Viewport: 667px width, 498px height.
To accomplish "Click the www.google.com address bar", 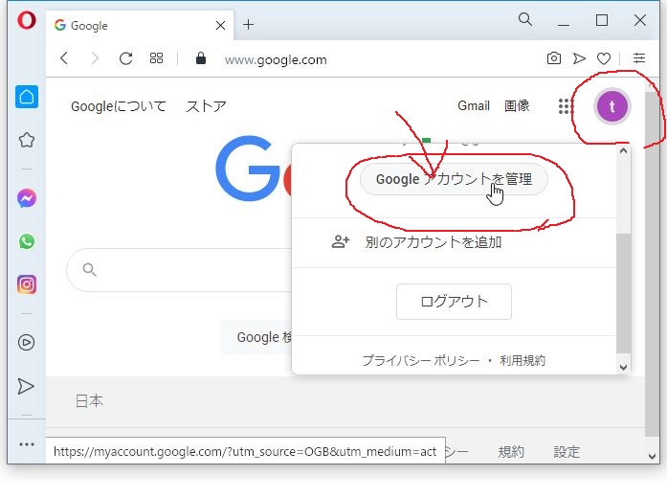I will point(276,59).
